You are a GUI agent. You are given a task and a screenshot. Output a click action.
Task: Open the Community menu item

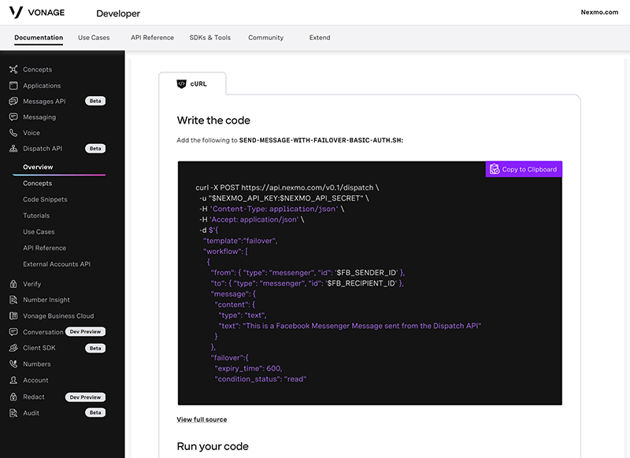point(265,37)
